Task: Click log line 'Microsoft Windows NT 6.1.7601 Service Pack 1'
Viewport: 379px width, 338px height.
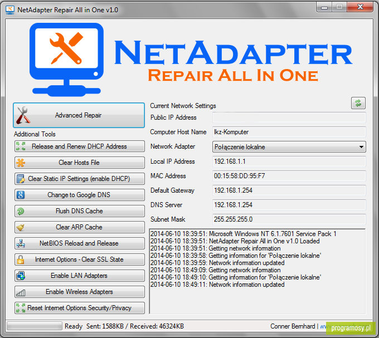Action: click(x=243, y=234)
